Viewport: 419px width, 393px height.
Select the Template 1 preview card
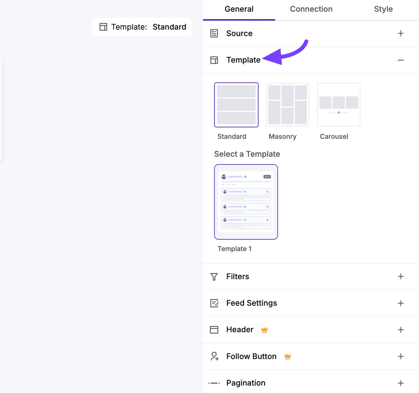point(246,202)
